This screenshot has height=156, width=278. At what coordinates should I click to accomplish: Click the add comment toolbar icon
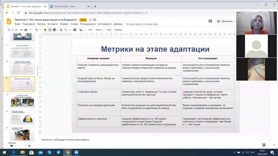click(75, 30)
